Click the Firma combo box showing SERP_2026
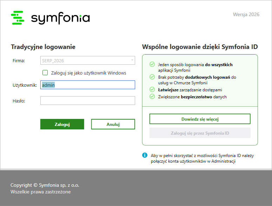 click(84, 61)
